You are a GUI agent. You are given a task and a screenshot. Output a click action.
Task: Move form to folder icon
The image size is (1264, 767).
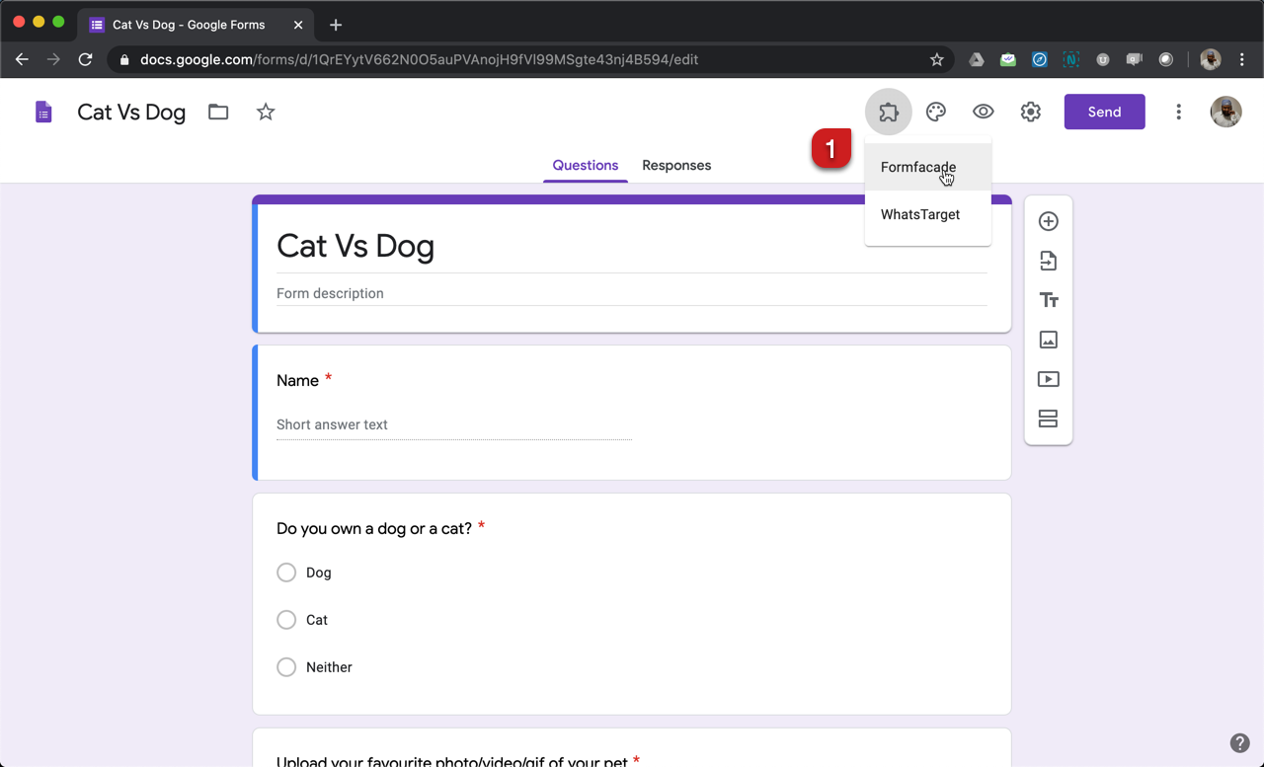pyautogui.click(x=218, y=112)
